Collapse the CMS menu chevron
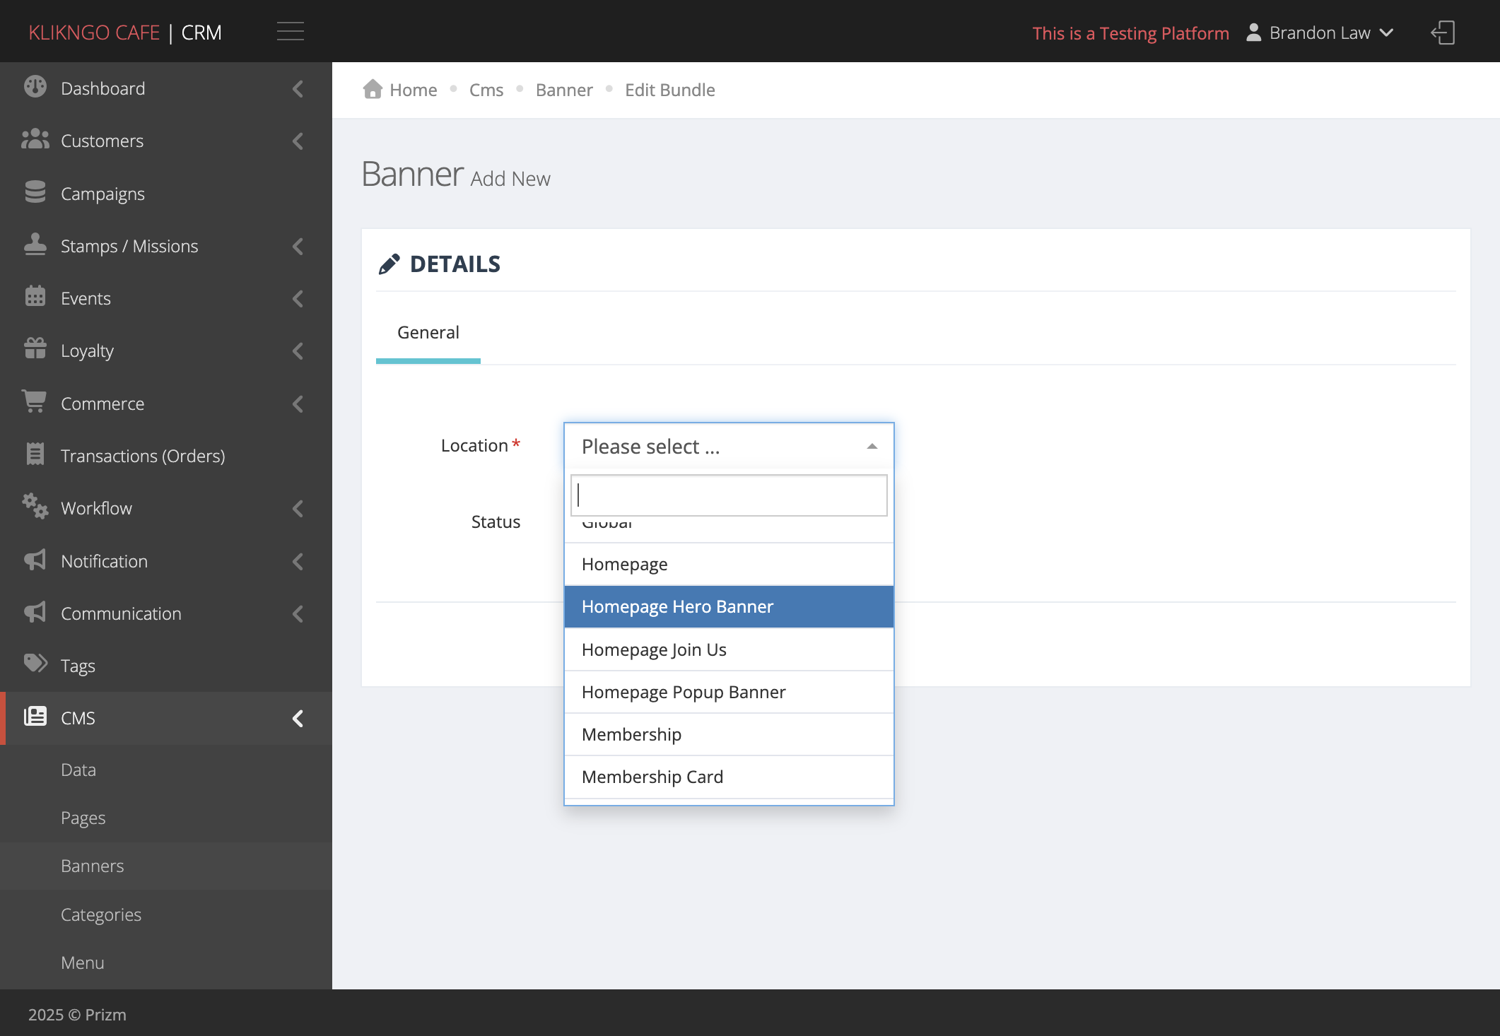 pos(298,719)
